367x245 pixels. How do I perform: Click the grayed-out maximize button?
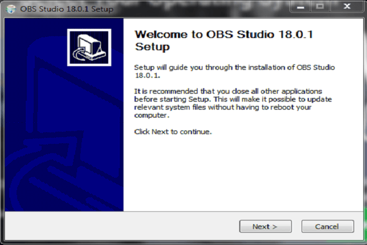(x=320, y=7)
